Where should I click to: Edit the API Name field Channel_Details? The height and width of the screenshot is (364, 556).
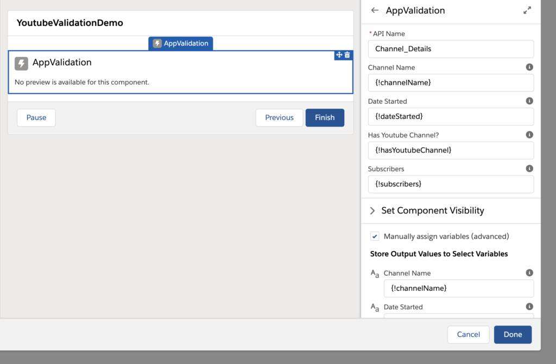(451, 49)
